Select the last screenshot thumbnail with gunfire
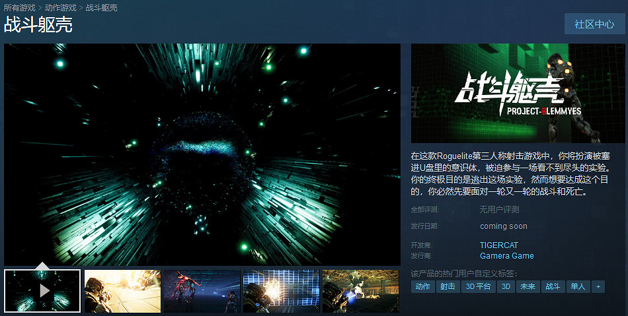Image resolution: width=628 pixels, height=316 pixels. tap(360, 290)
